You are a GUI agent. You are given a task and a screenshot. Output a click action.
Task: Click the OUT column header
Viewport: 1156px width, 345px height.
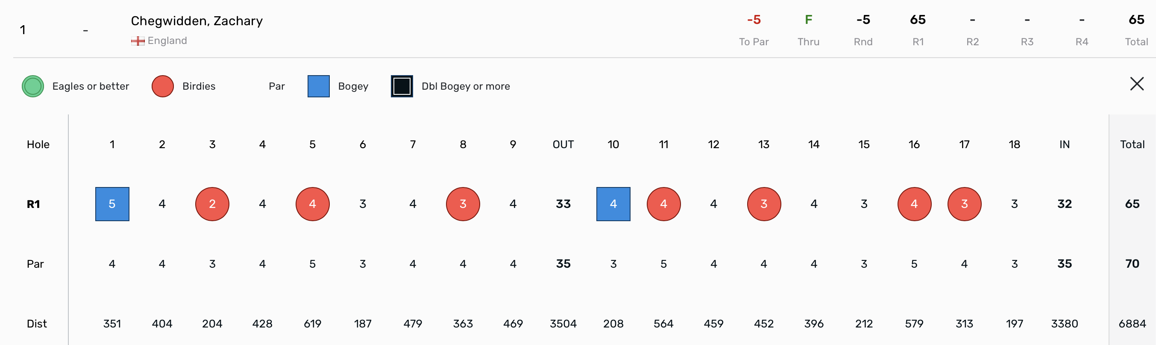(563, 144)
